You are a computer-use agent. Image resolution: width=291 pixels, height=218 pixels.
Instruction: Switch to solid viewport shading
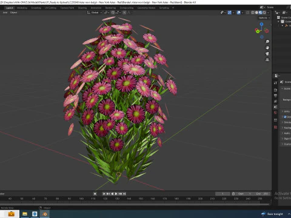pos(256,13)
